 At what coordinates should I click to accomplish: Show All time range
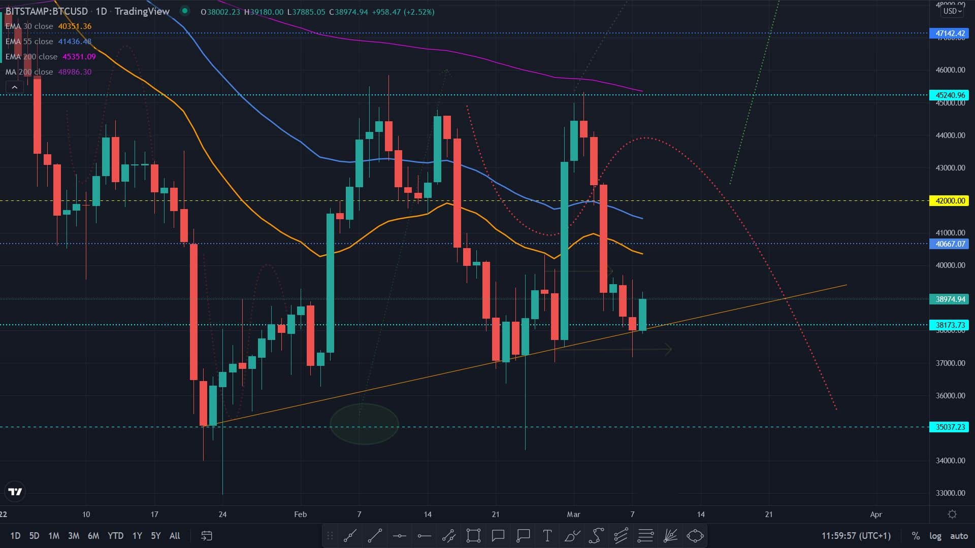pyautogui.click(x=175, y=536)
